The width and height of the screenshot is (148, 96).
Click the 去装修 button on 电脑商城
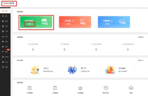pyautogui.click(x=107, y=24)
